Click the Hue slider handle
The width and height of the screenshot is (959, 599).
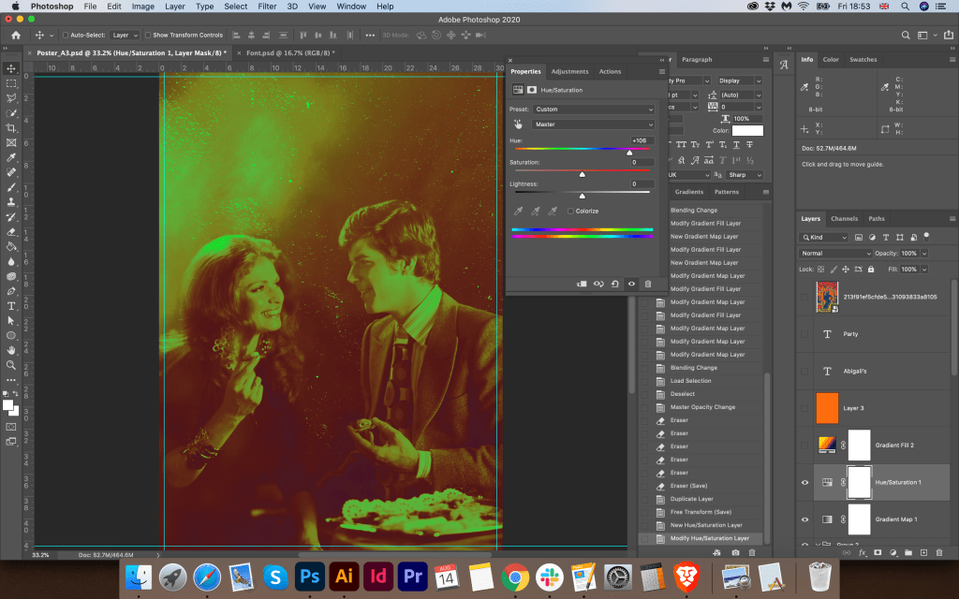click(x=629, y=152)
